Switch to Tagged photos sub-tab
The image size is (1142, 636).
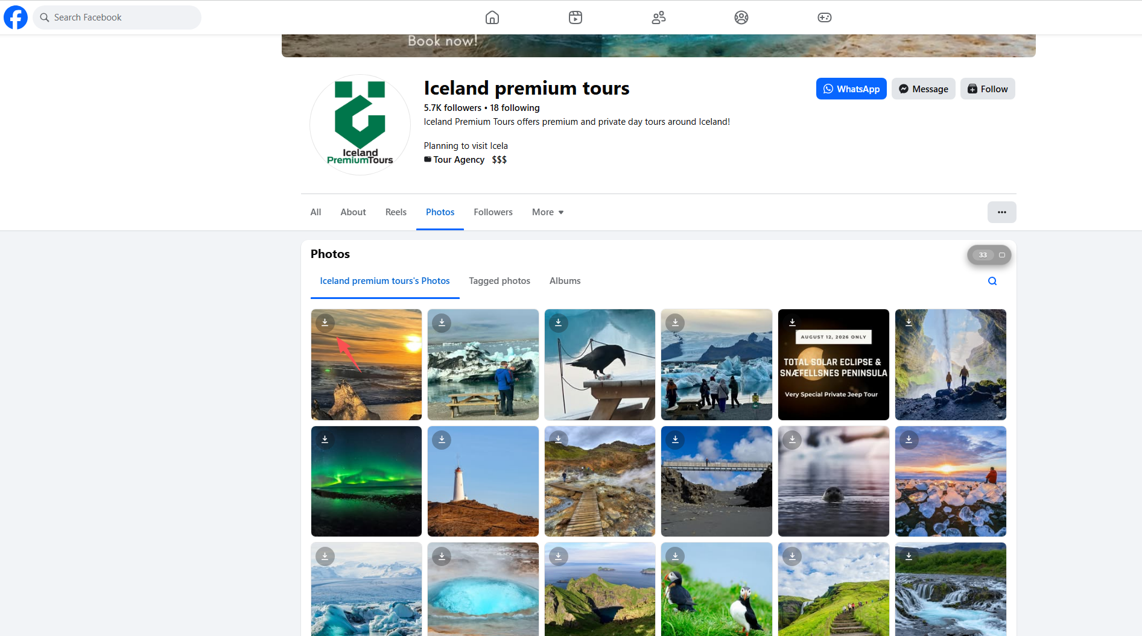(x=500, y=281)
